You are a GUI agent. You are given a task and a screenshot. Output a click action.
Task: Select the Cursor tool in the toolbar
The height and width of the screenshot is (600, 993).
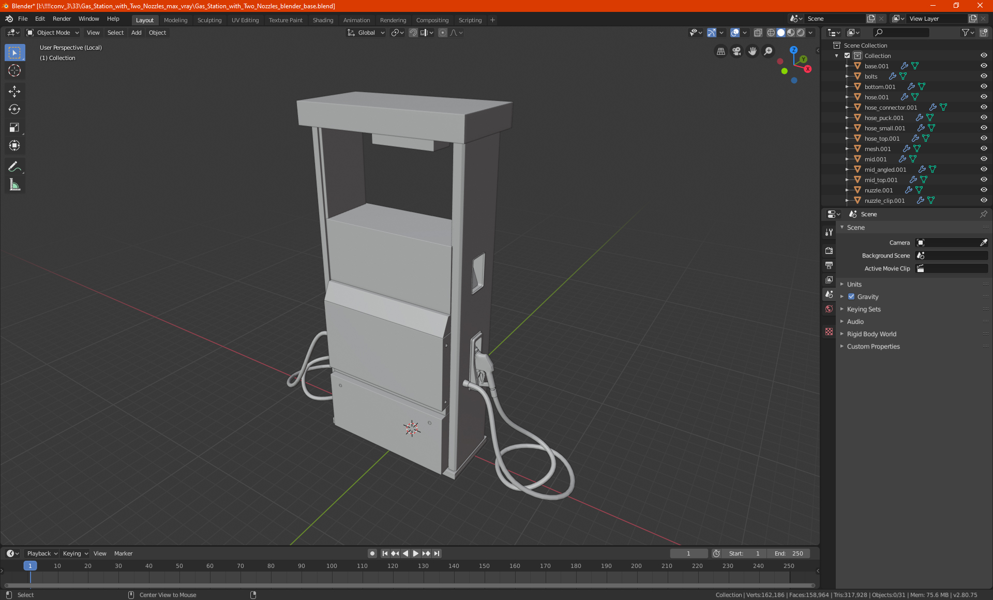click(14, 71)
